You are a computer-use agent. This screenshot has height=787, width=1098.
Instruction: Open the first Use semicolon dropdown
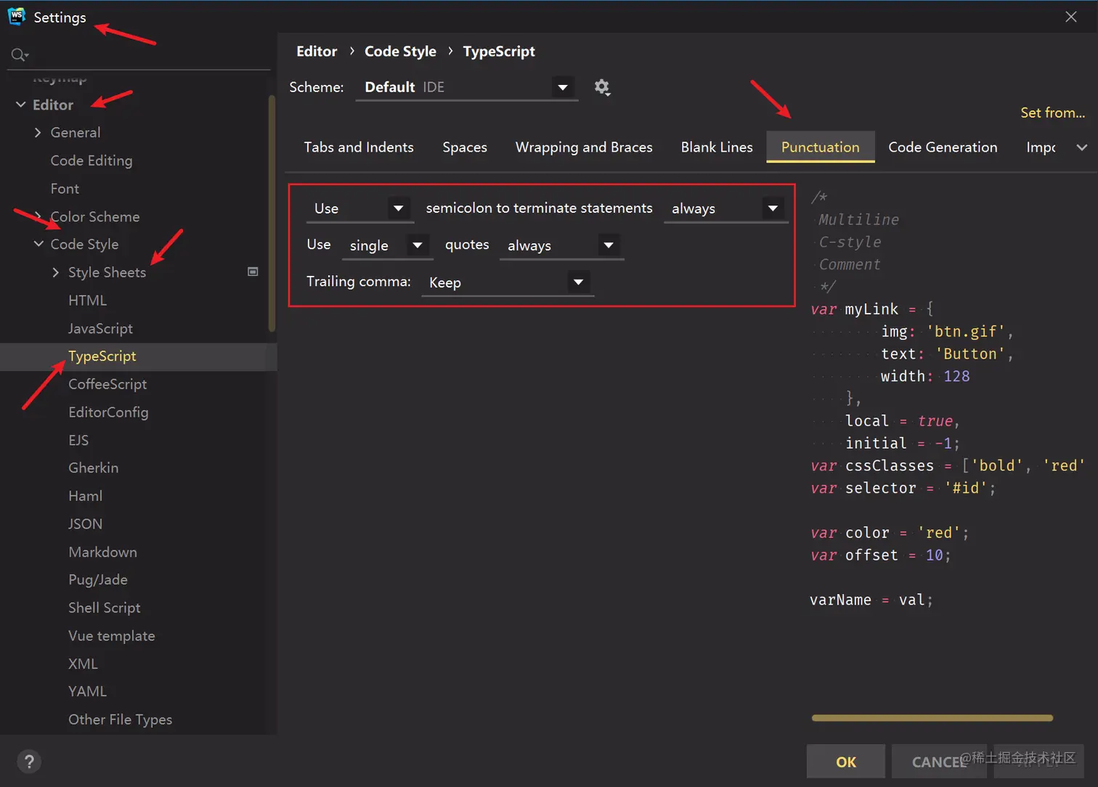point(360,208)
